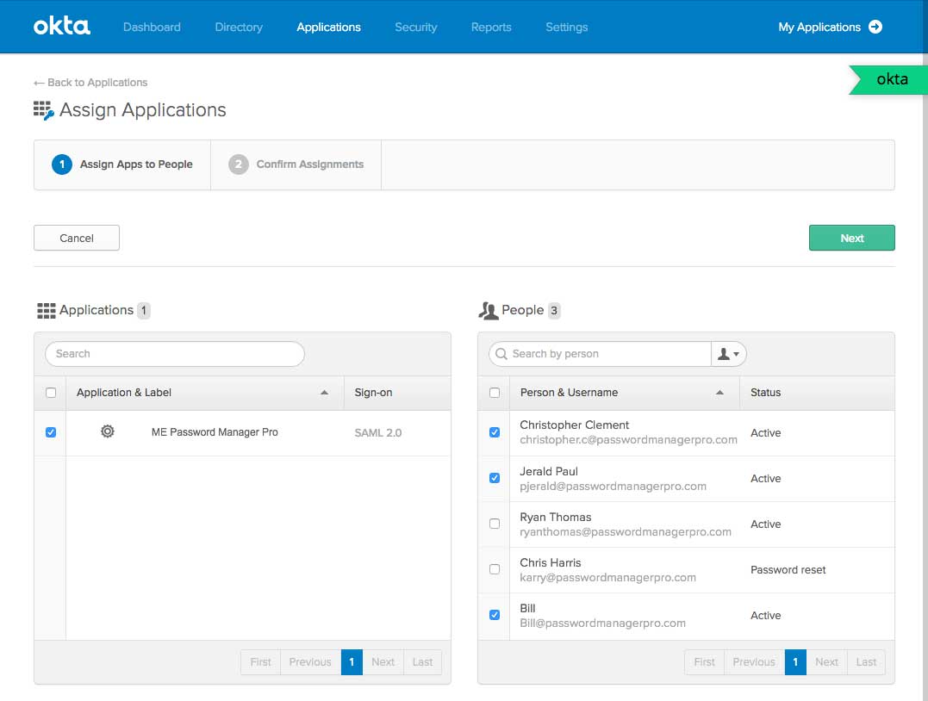Click the People silhouette icon heading
This screenshot has height=701, width=928.
click(x=489, y=310)
